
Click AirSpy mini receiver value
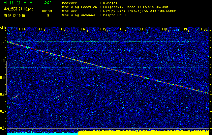(x=140, y=11)
